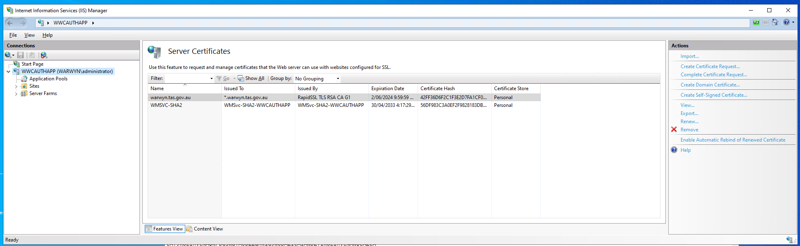The width and height of the screenshot is (800, 246).
Task: Click the Back navigation arrow
Action: tap(10, 23)
